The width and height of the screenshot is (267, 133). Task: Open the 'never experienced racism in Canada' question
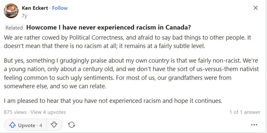[108, 27]
